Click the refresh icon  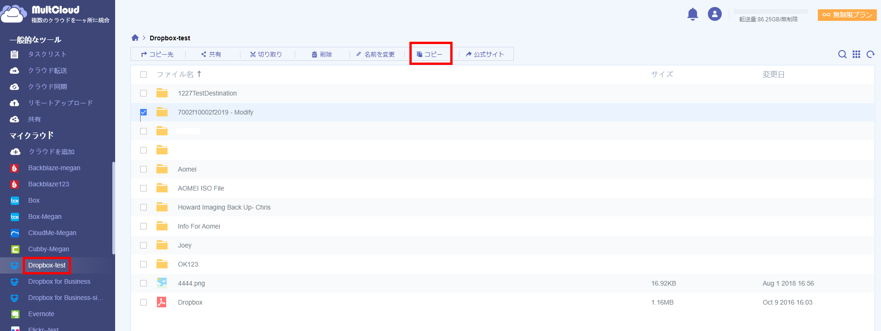click(870, 54)
